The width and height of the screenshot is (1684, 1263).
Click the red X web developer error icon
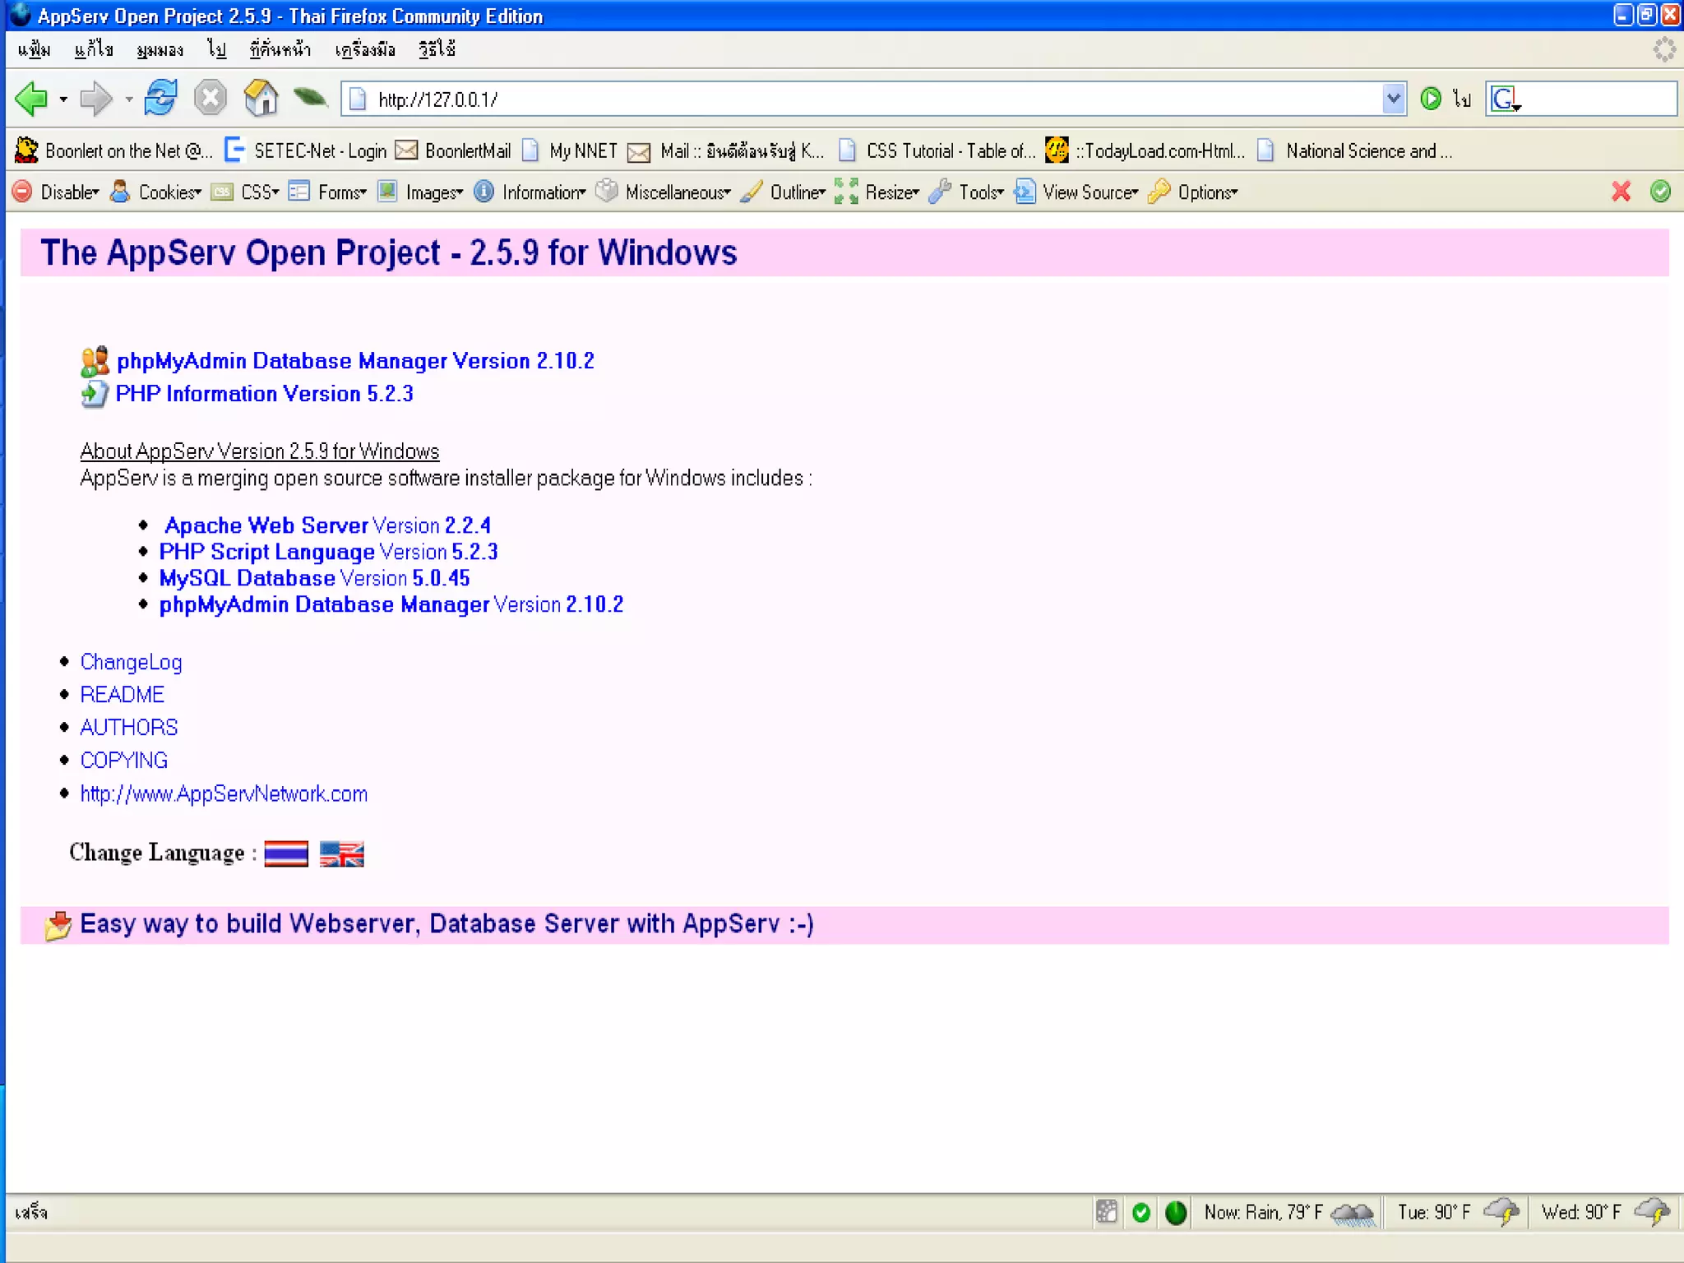(x=1621, y=192)
